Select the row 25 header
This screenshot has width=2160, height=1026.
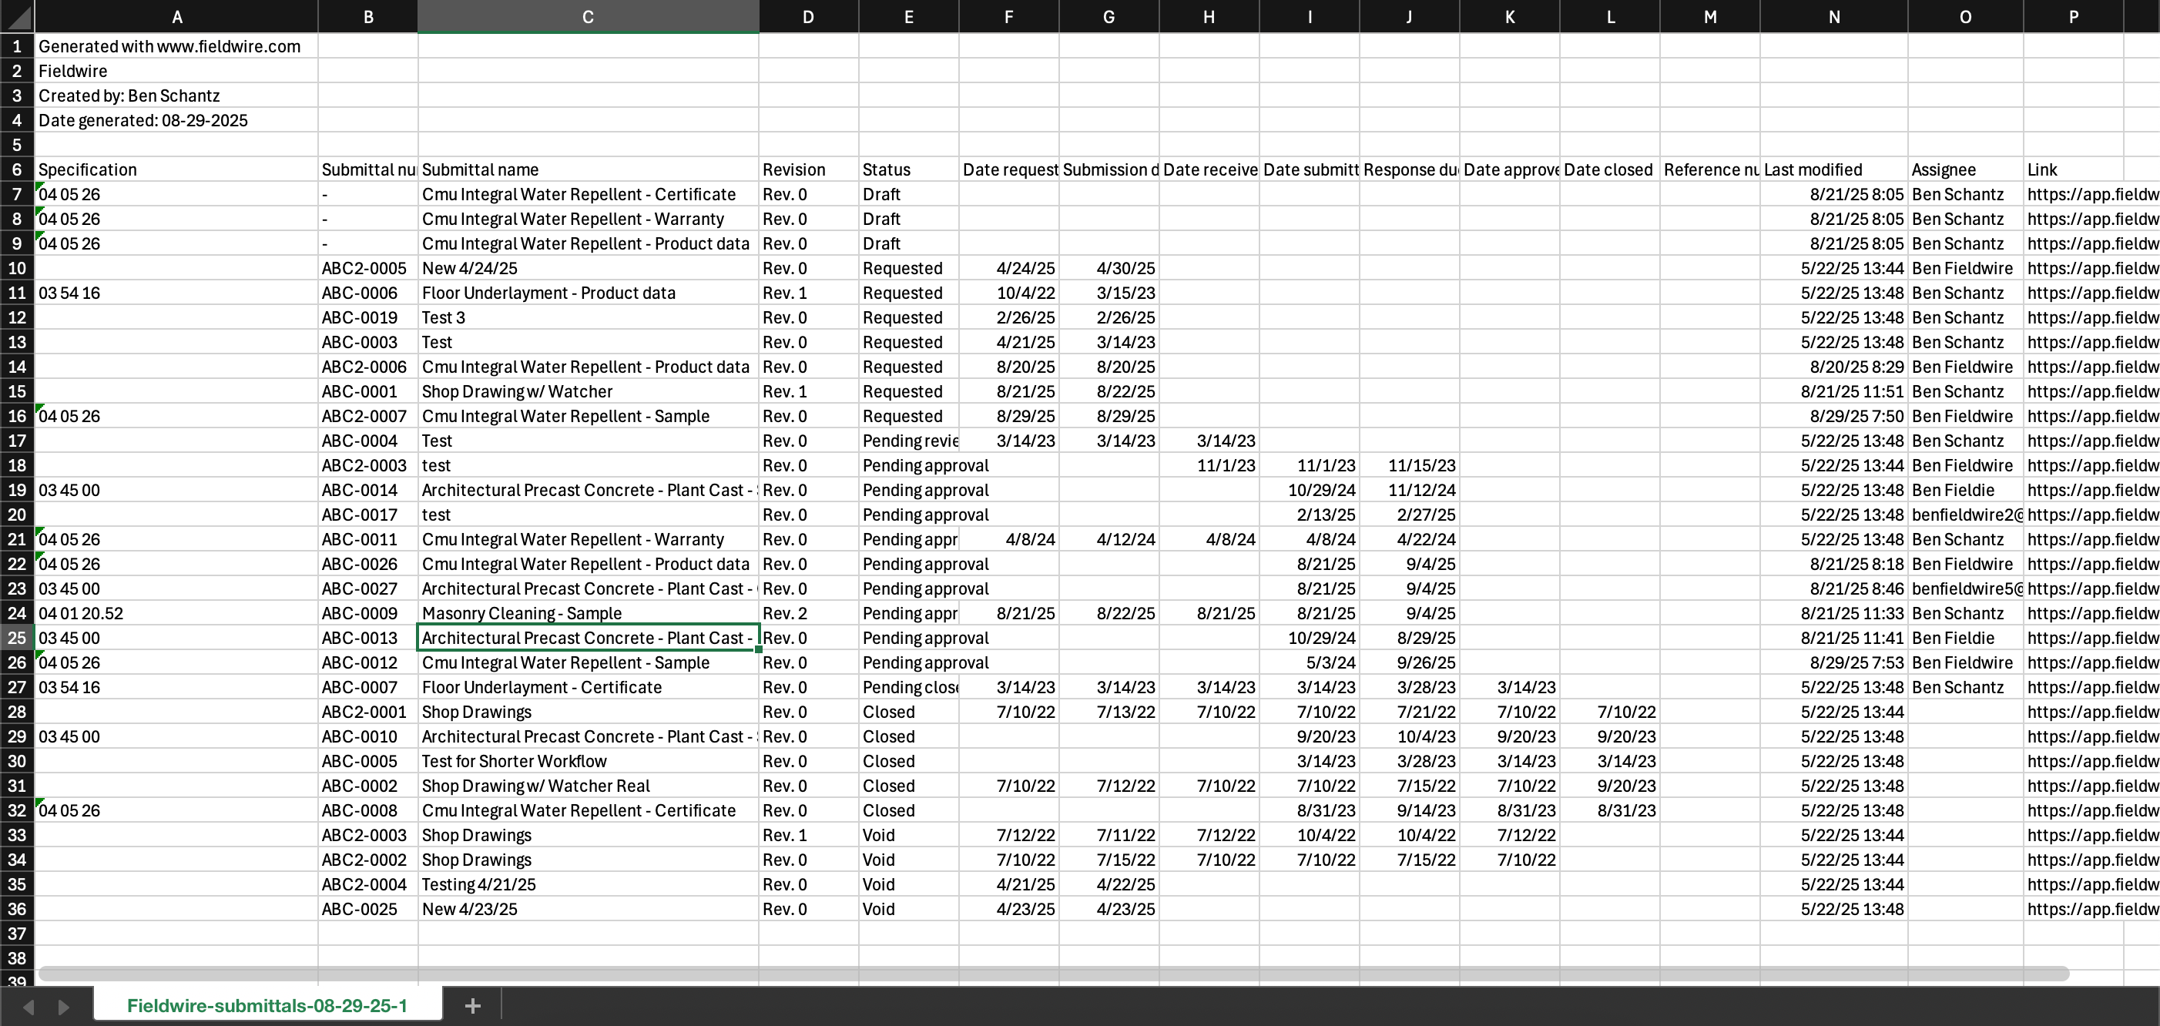click(x=17, y=638)
